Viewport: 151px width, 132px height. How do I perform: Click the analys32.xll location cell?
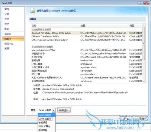pyautogui.click(x=86, y=64)
